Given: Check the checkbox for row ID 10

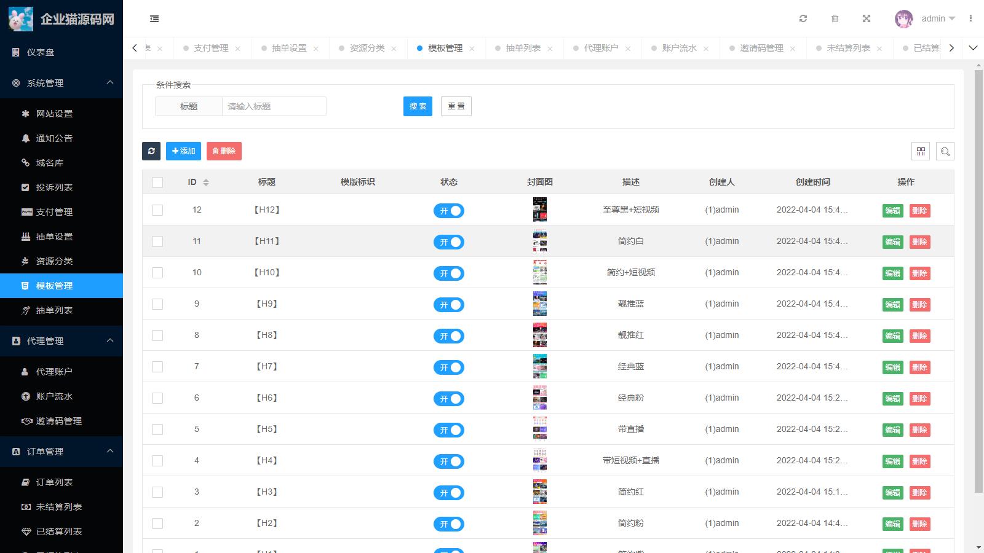Looking at the screenshot, I should tap(157, 273).
